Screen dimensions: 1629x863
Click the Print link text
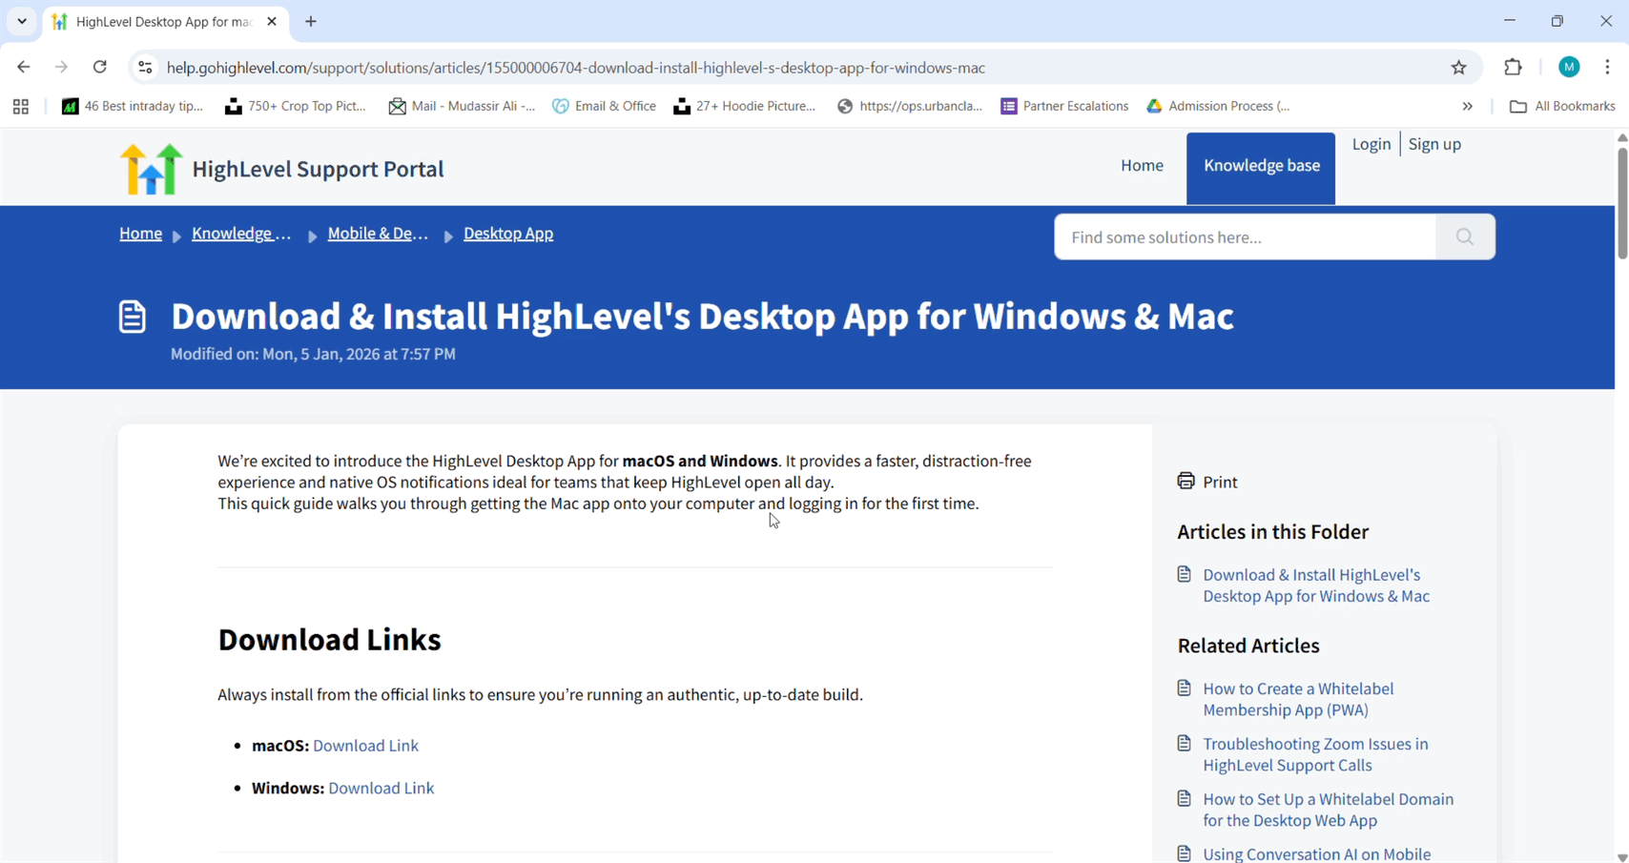click(x=1220, y=483)
